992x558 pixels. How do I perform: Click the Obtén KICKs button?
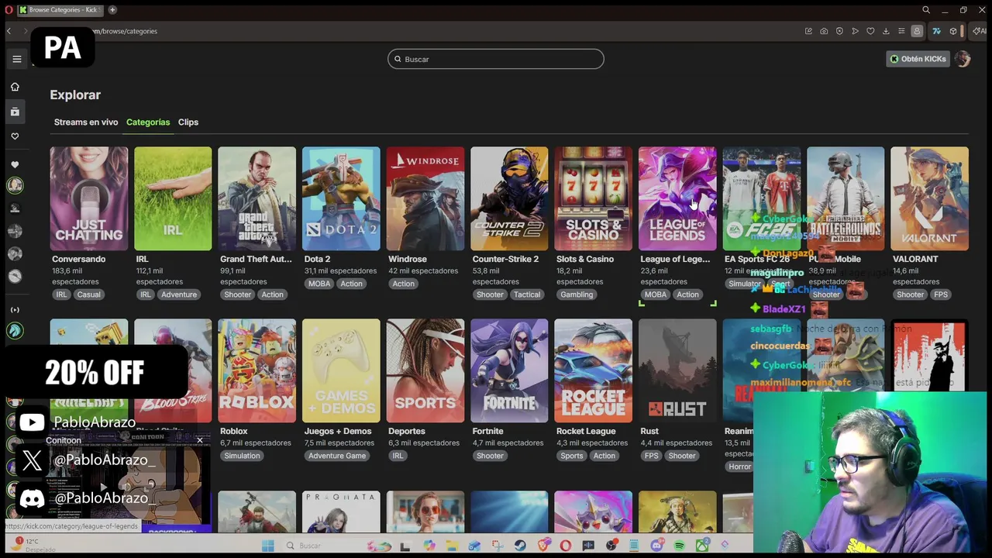(x=918, y=59)
